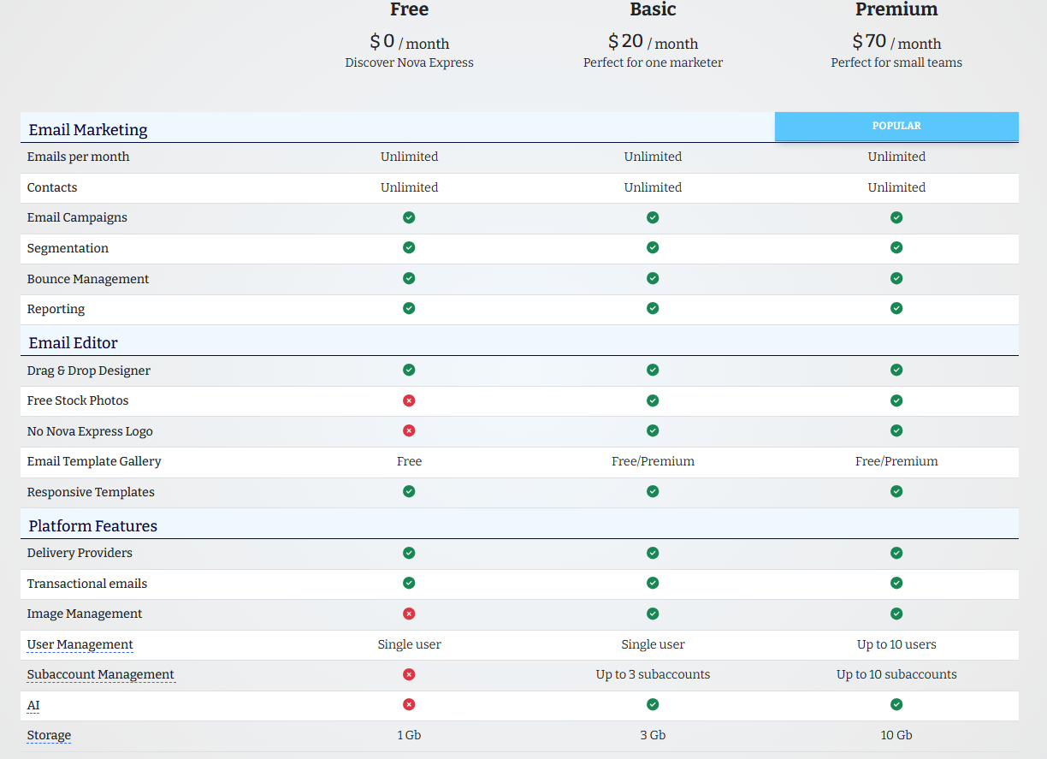Image resolution: width=1047 pixels, height=759 pixels.
Task: Click Premium check for Bounce Management
Action: coord(896,278)
